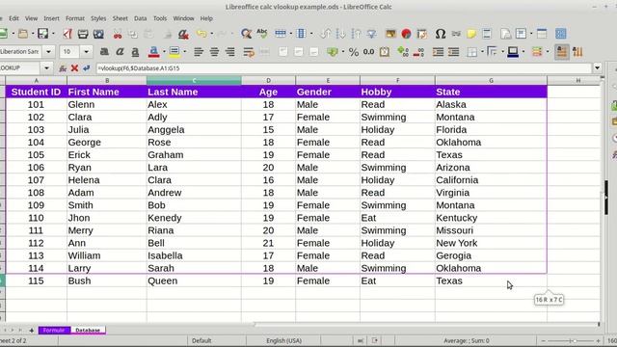This screenshot has height=347, width=617.
Task: Click the Name Box field
Action: tap(20, 68)
